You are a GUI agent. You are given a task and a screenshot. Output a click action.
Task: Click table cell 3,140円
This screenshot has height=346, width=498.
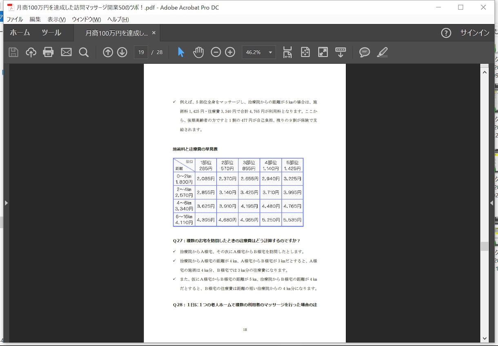click(x=227, y=192)
